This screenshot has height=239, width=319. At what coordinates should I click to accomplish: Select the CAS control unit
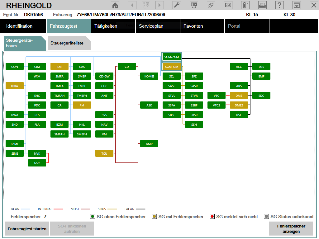pos(82,67)
